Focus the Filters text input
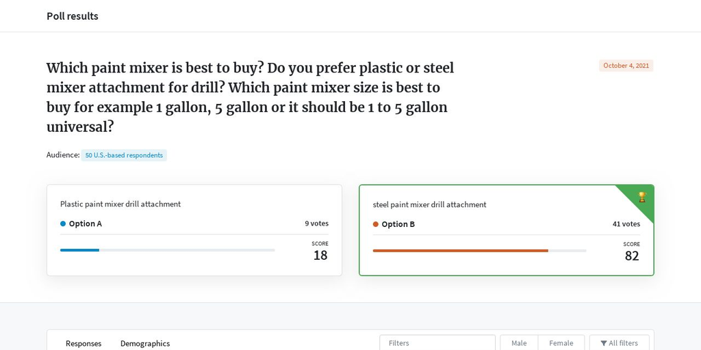Viewport: 701px width, 350px height. (437, 343)
